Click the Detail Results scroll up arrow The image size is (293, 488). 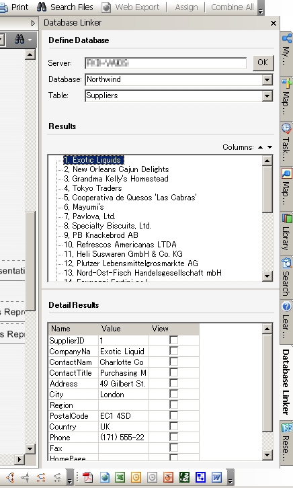point(267,329)
